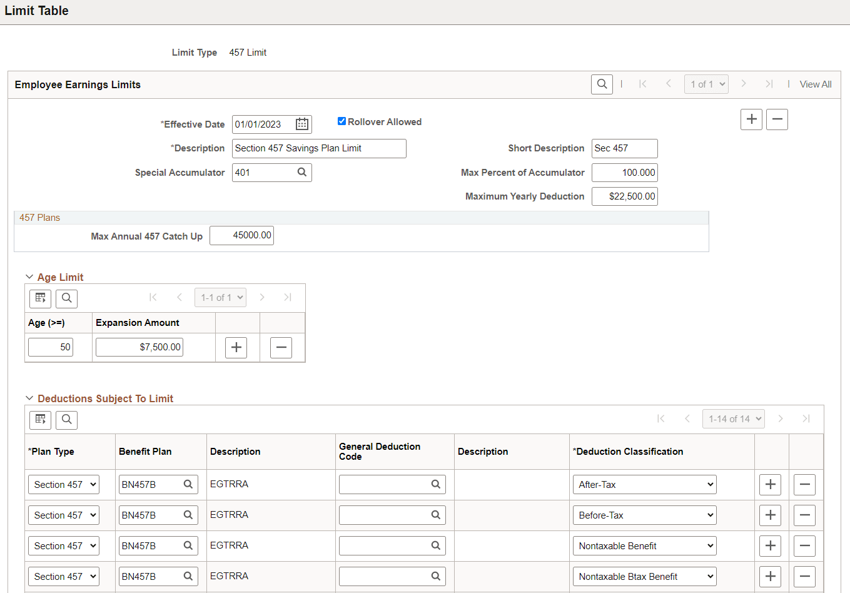The image size is (850, 593).
Task: Click the Maximum Yearly Deduction field
Action: point(625,196)
